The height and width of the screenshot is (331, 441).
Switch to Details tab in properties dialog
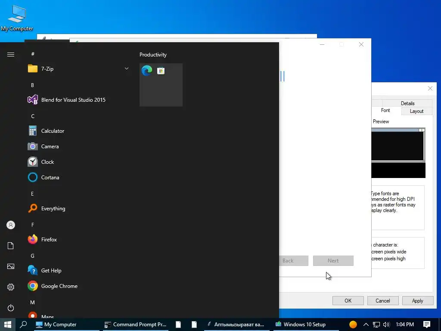(407, 103)
